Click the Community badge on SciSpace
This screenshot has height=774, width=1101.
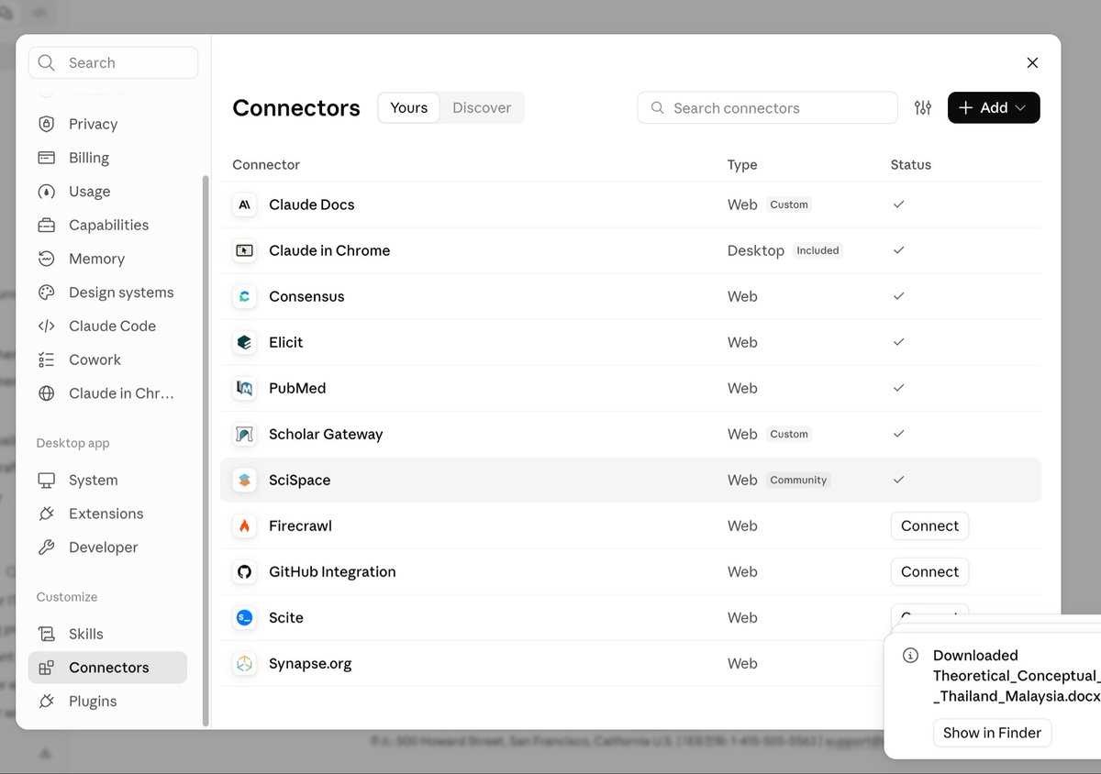pyautogui.click(x=798, y=480)
